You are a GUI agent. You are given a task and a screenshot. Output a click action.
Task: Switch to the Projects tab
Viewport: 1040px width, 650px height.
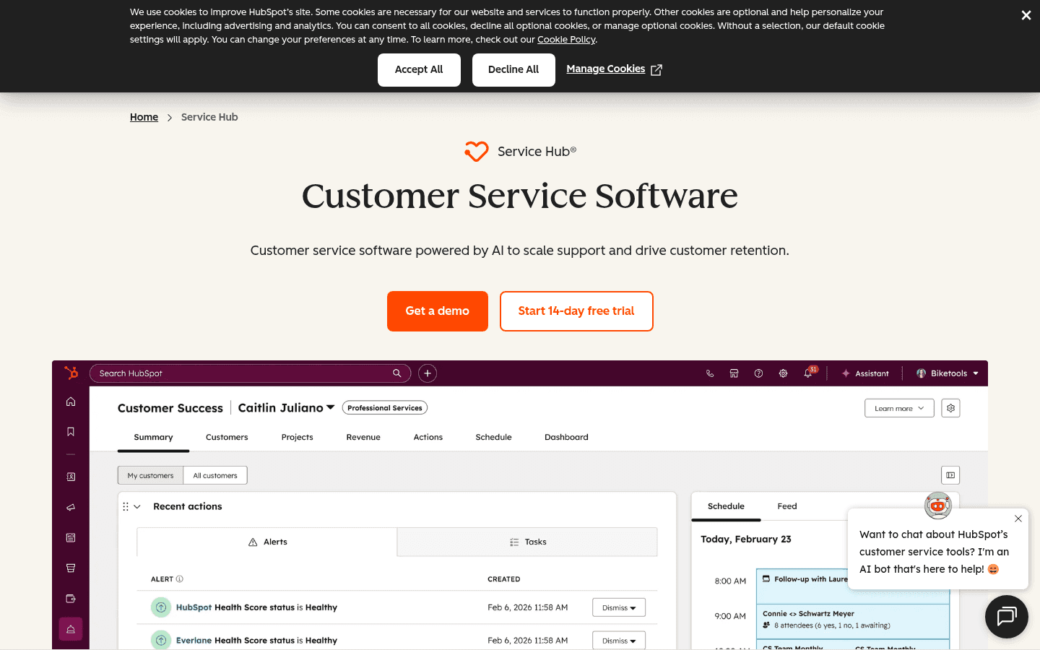[x=297, y=437]
